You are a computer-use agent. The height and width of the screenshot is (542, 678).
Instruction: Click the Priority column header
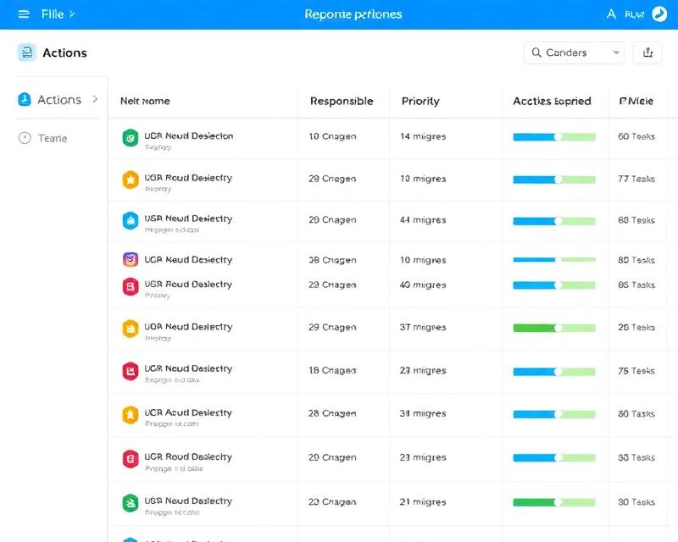click(420, 101)
